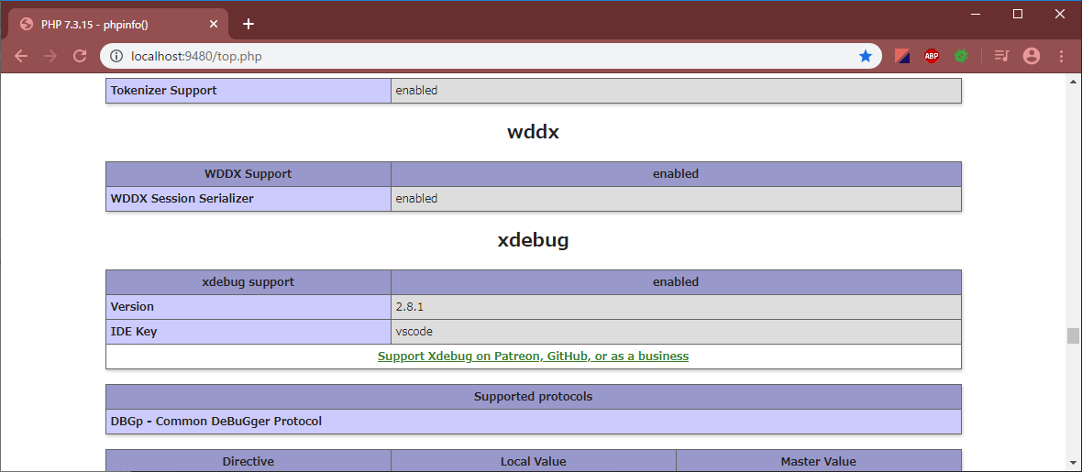Click the xdebug section heading
This screenshot has height=472, width=1082.
(533, 240)
